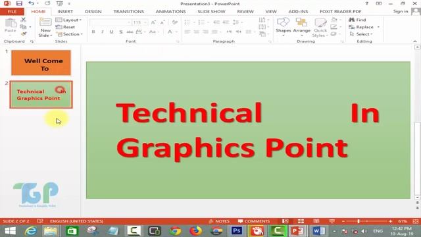Fit slide to current window icon

coord(415,221)
